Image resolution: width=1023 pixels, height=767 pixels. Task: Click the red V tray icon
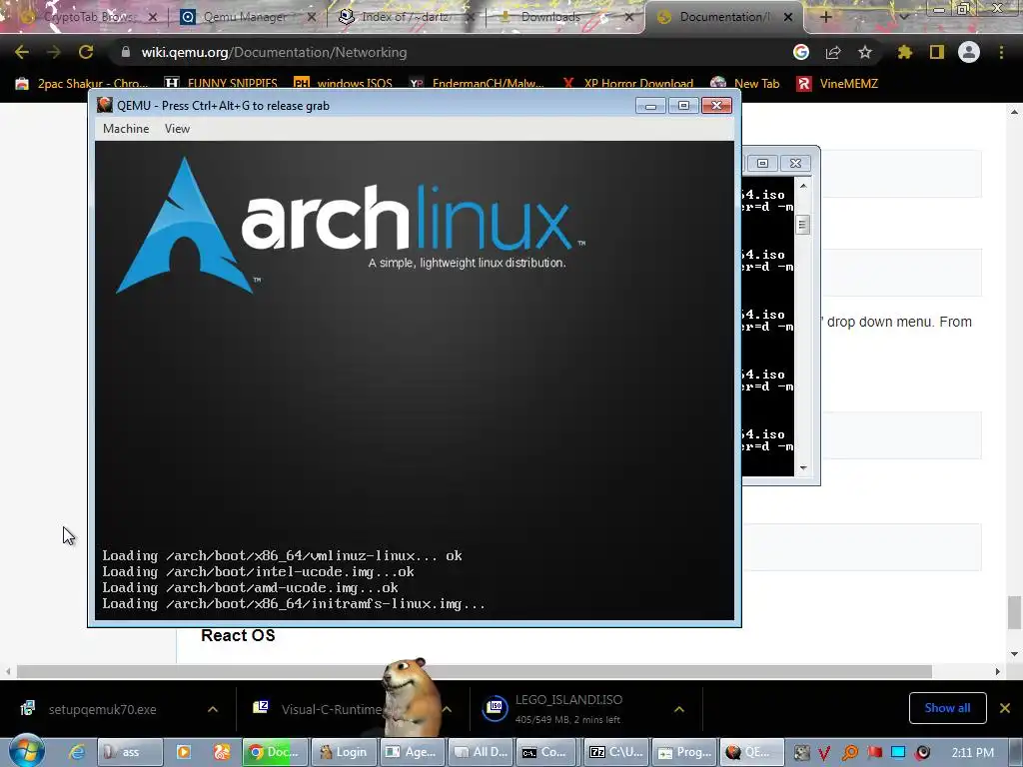tap(824, 753)
